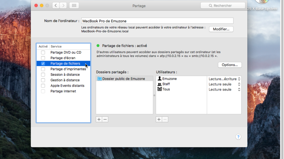Select the Partage d'imprimantes service
284x159 pixels.
tap(68, 69)
